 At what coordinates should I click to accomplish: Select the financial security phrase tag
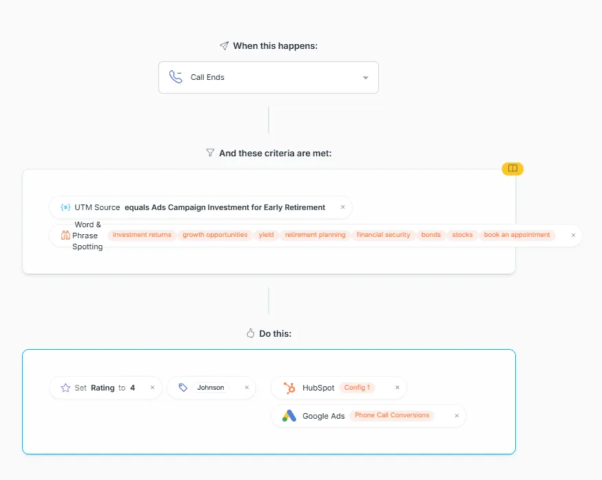point(383,235)
